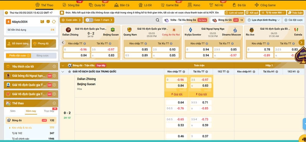Open Kết quả results page
This screenshot has width=306, height=142.
(x=252, y=13)
